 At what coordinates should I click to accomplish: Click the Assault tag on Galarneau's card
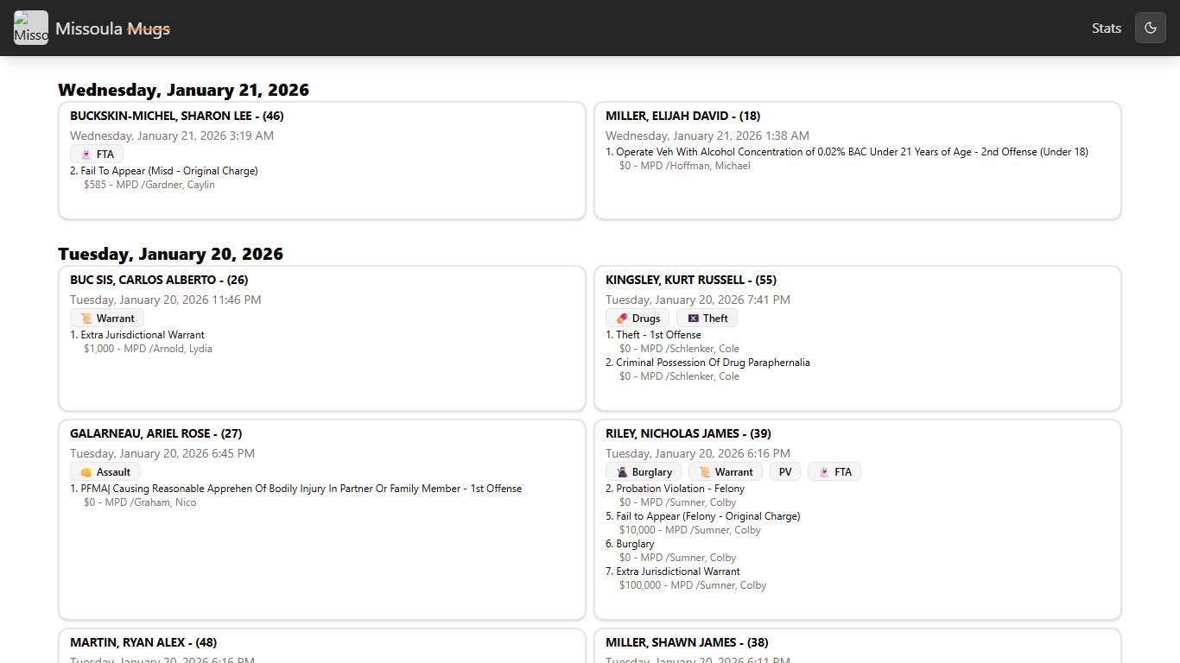coord(105,472)
